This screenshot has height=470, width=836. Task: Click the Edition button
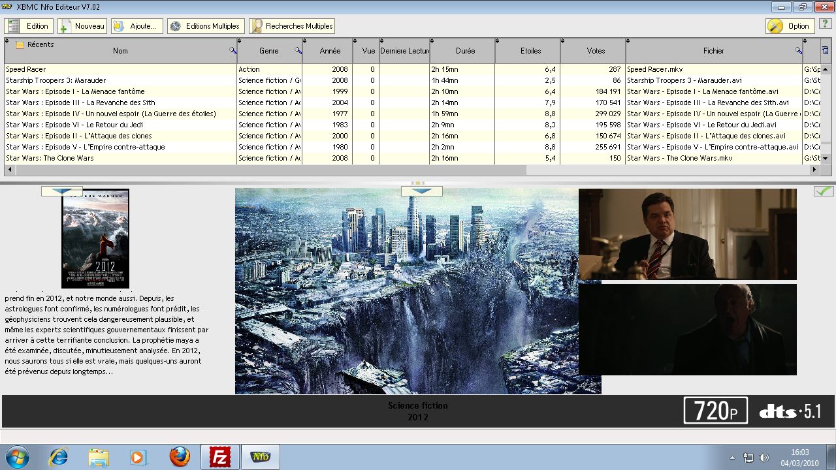pos(28,26)
